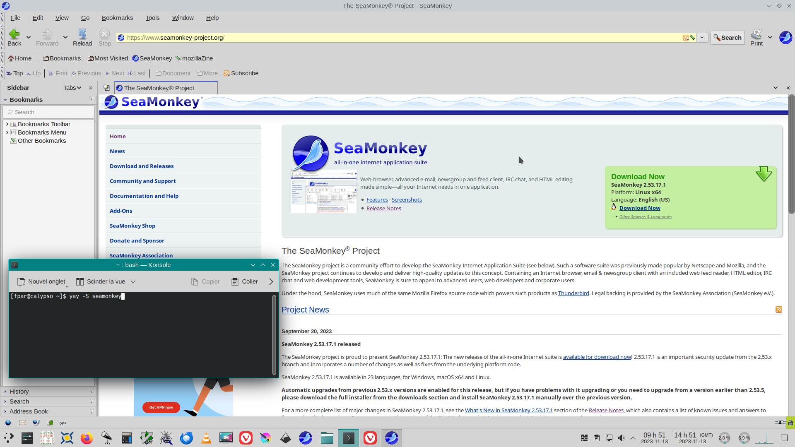Collapse the Bookmarks sidebar panel header
The width and height of the screenshot is (795, 447).
pyautogui.click(x=5, y=100)
